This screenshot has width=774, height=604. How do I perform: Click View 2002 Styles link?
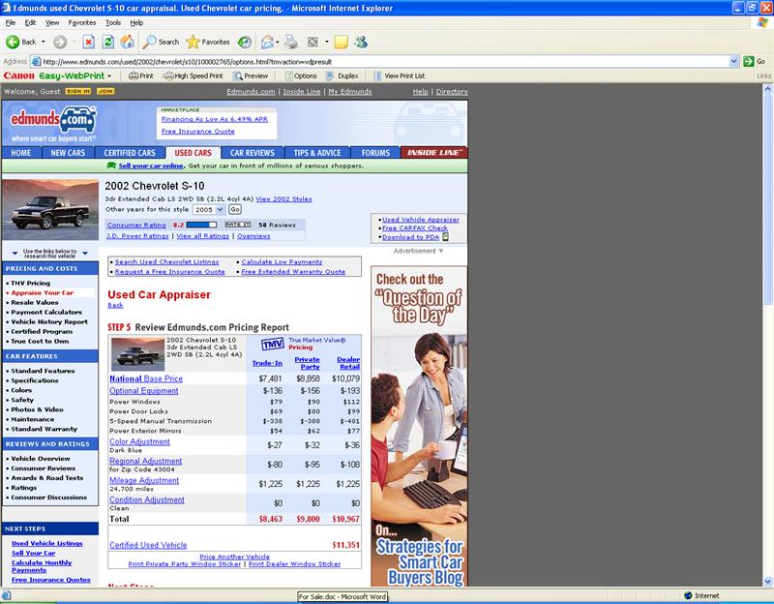(283, 199)
